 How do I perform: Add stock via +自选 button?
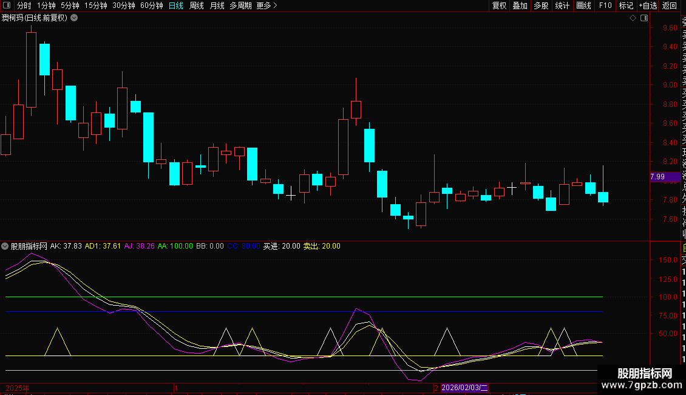pyautogui.click(x=647, y=5)
